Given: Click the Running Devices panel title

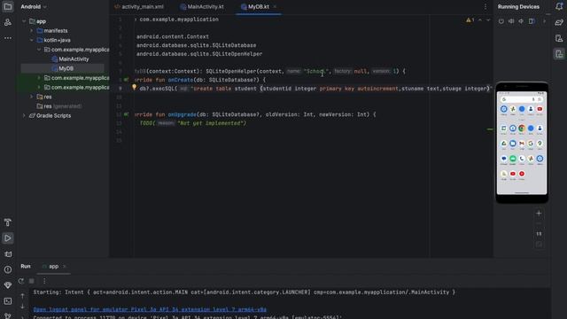Looking at the screenshot, I should (x=518, y=6).
